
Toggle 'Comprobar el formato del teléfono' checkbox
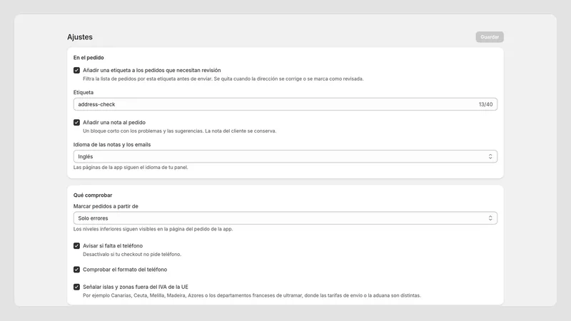(x=76, y=270)
